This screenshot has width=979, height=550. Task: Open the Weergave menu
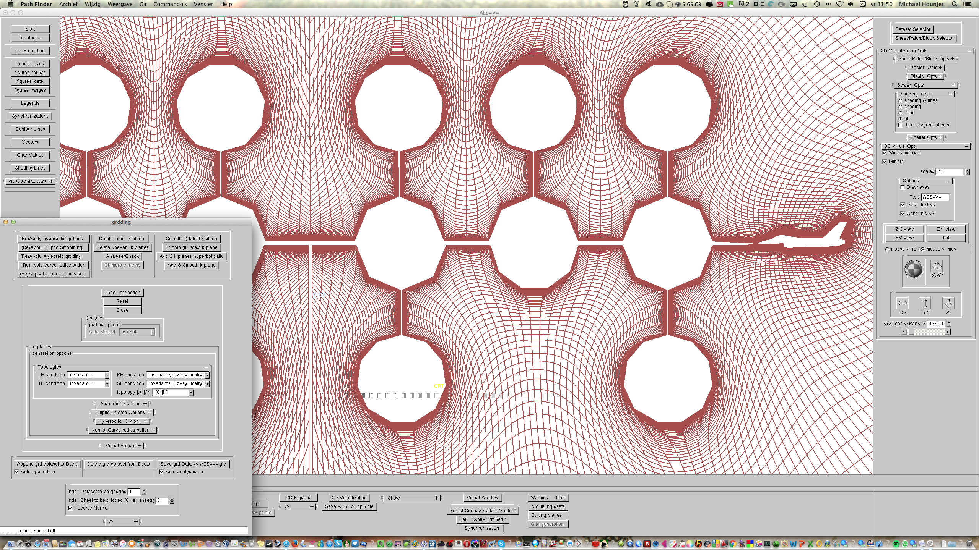(x=120, y=4)
